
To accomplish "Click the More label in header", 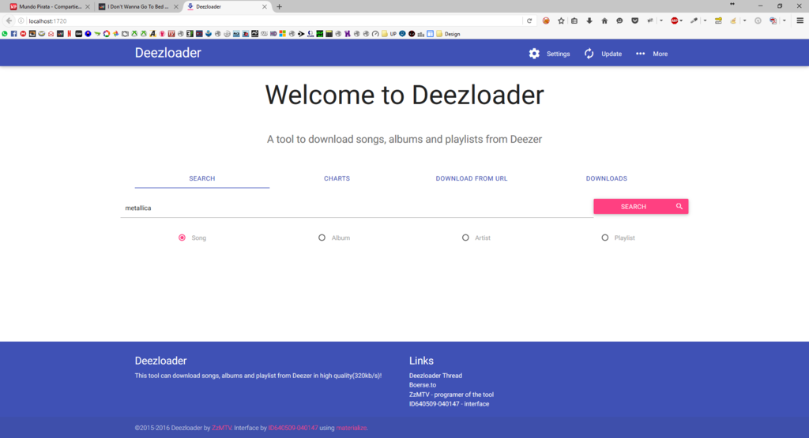I will coord(660,54).
